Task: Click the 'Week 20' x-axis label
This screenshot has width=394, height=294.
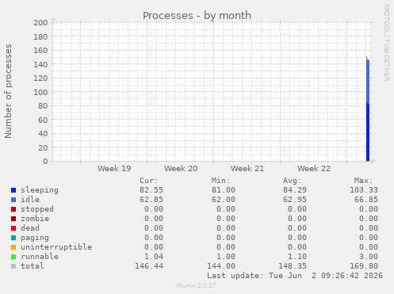Action: tap(181, 169)
